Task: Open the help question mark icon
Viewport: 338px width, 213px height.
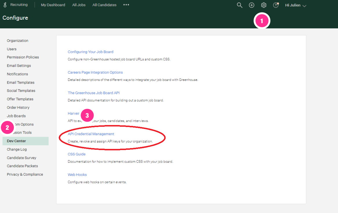Action: 276,5
